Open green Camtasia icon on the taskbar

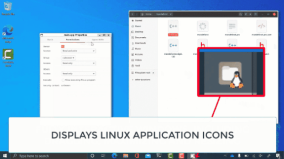(x=170, y=156)
